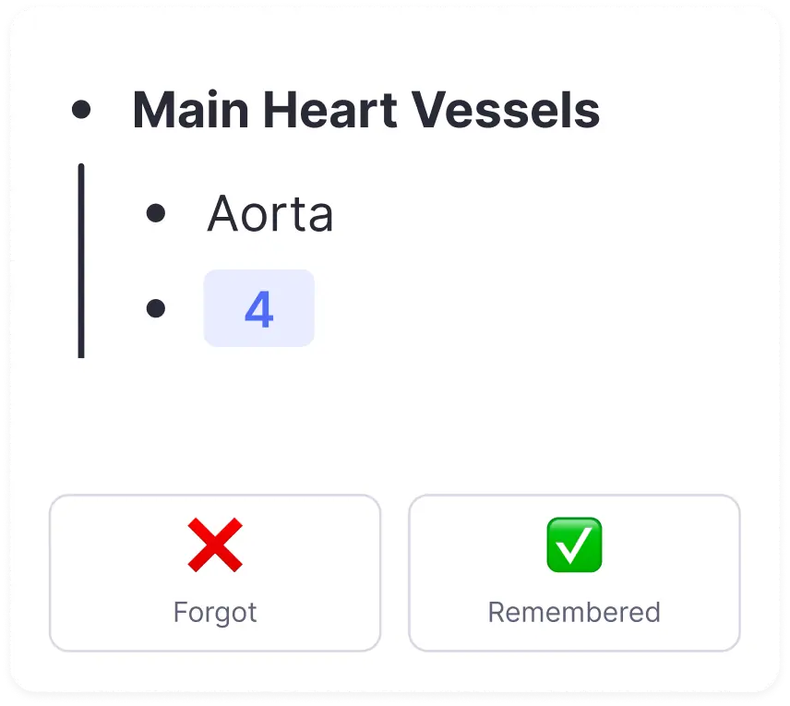Select the red cross inside the Forgot card

[x=214, y=545]
